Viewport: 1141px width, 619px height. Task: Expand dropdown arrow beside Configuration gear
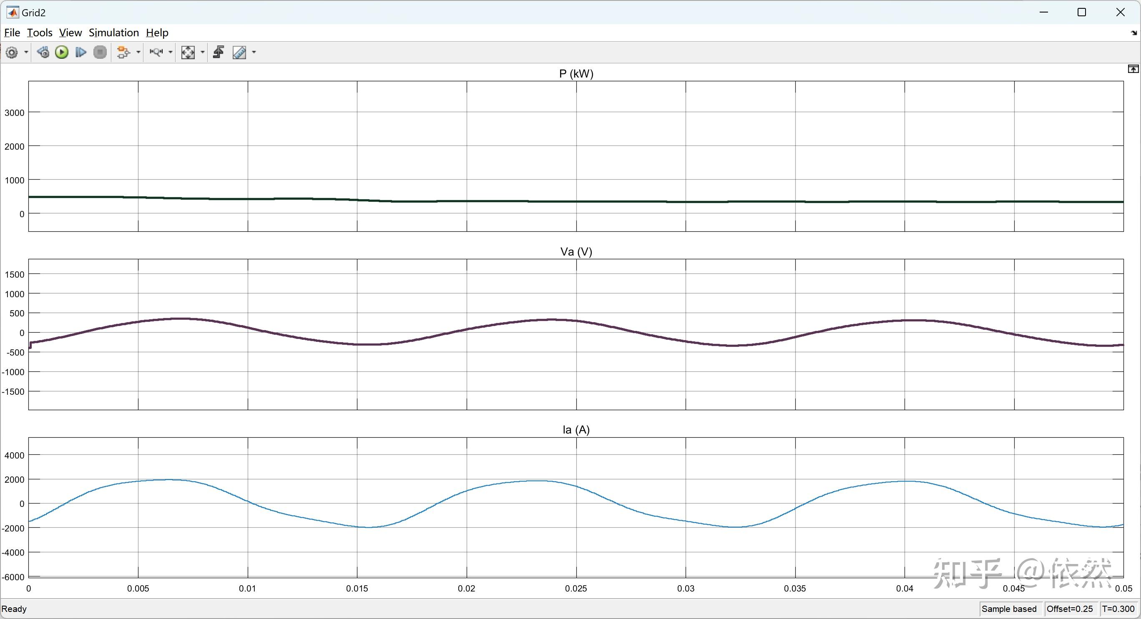26,53
